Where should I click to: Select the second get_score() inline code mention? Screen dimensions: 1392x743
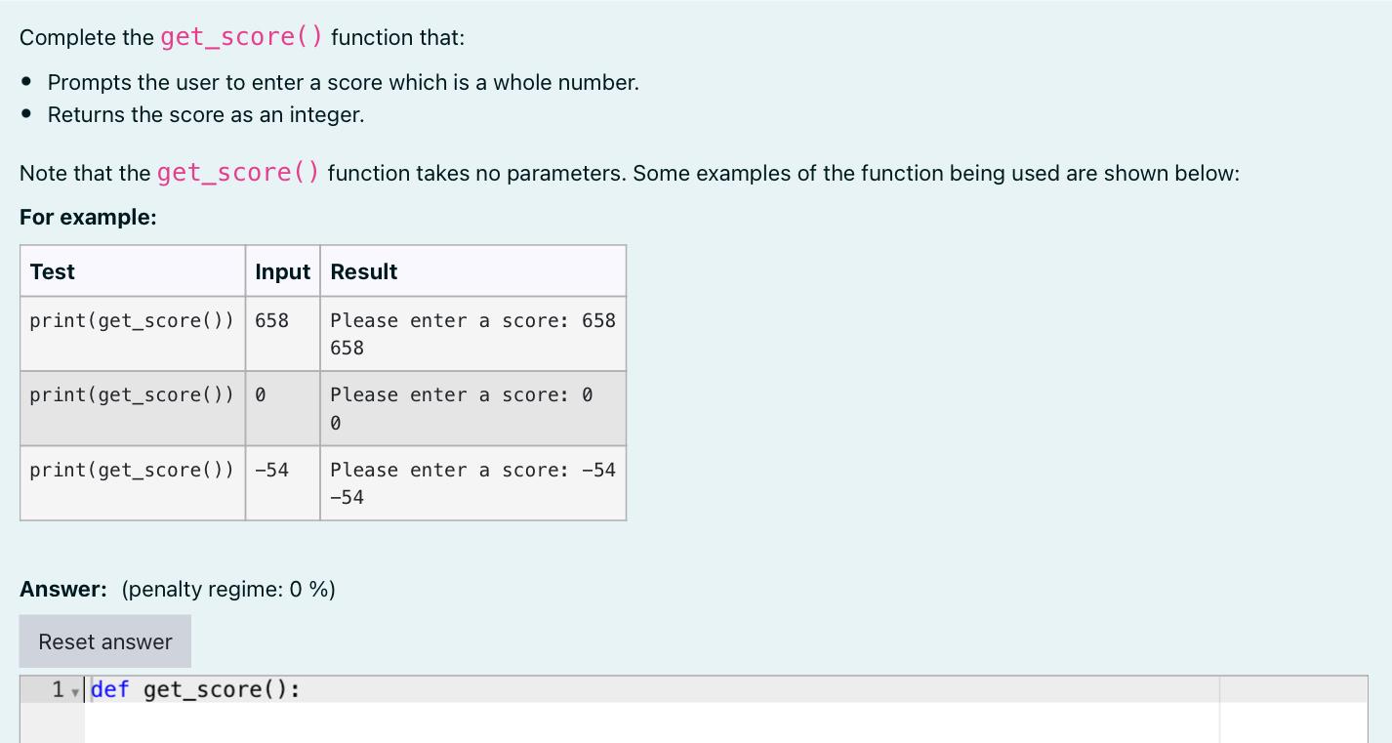[237, 173]
